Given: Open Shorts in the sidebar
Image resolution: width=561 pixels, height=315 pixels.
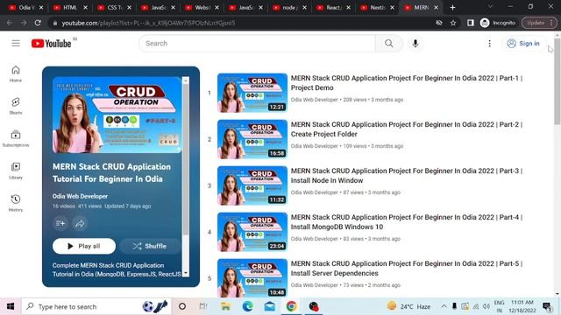Looking at the screenshot, I should (x=16, y=106).
